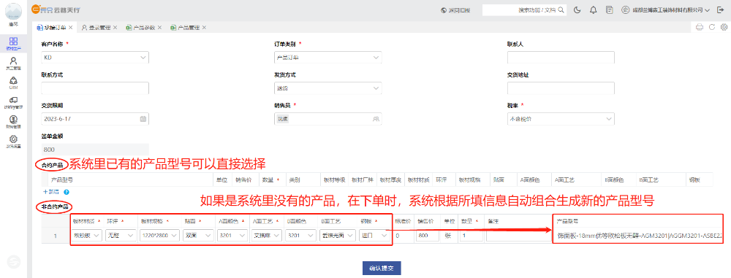Open the coin icon finance module in the sidebar
This screenshot has height=278, width=731.
tap(13, 122)
